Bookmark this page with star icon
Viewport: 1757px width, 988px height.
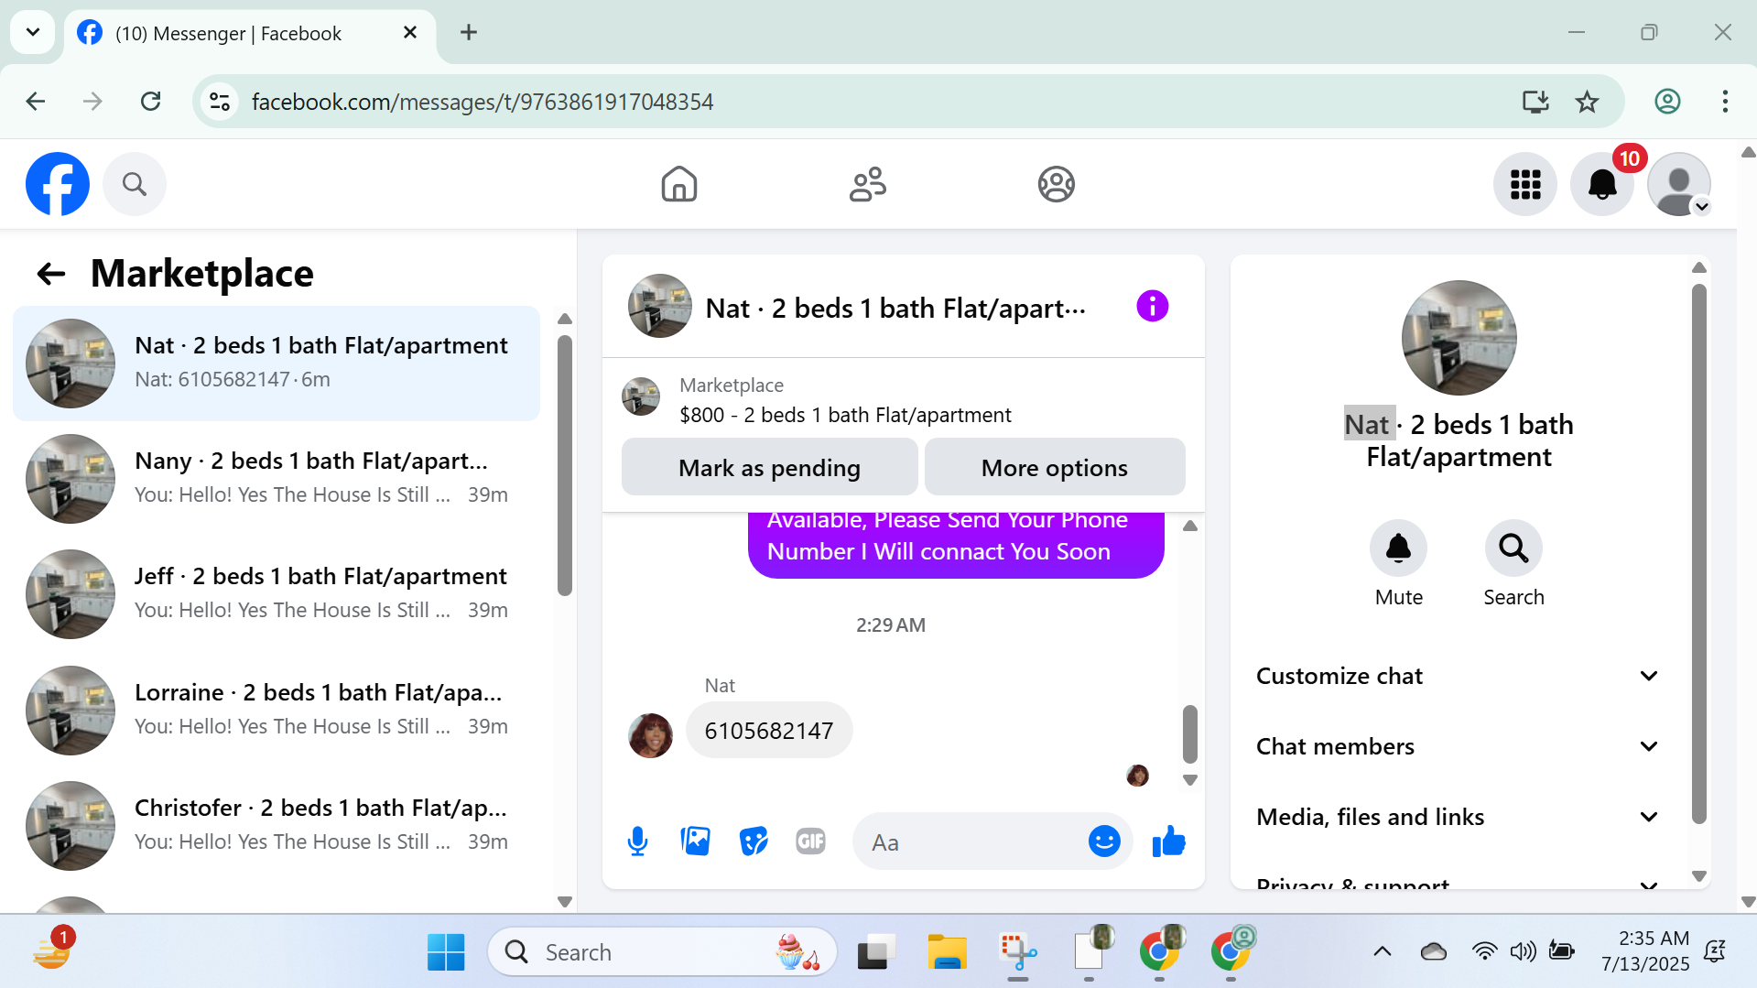pos(1587,102)
